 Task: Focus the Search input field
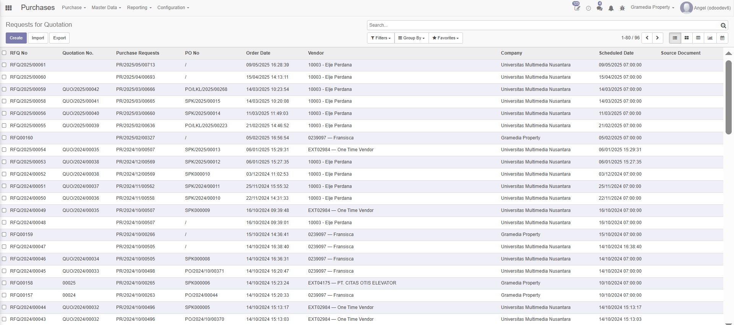(544, 25)
